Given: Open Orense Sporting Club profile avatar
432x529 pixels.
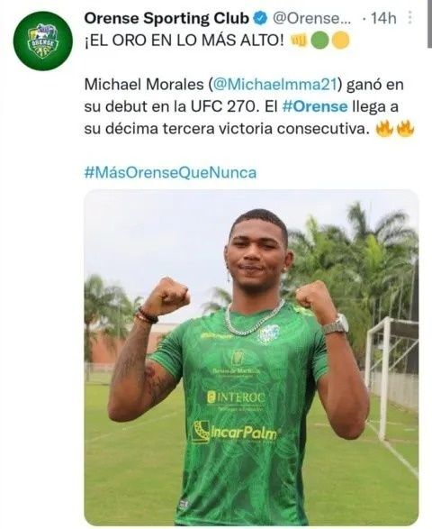Looking at the screenshot, I should tap(43, 41).
